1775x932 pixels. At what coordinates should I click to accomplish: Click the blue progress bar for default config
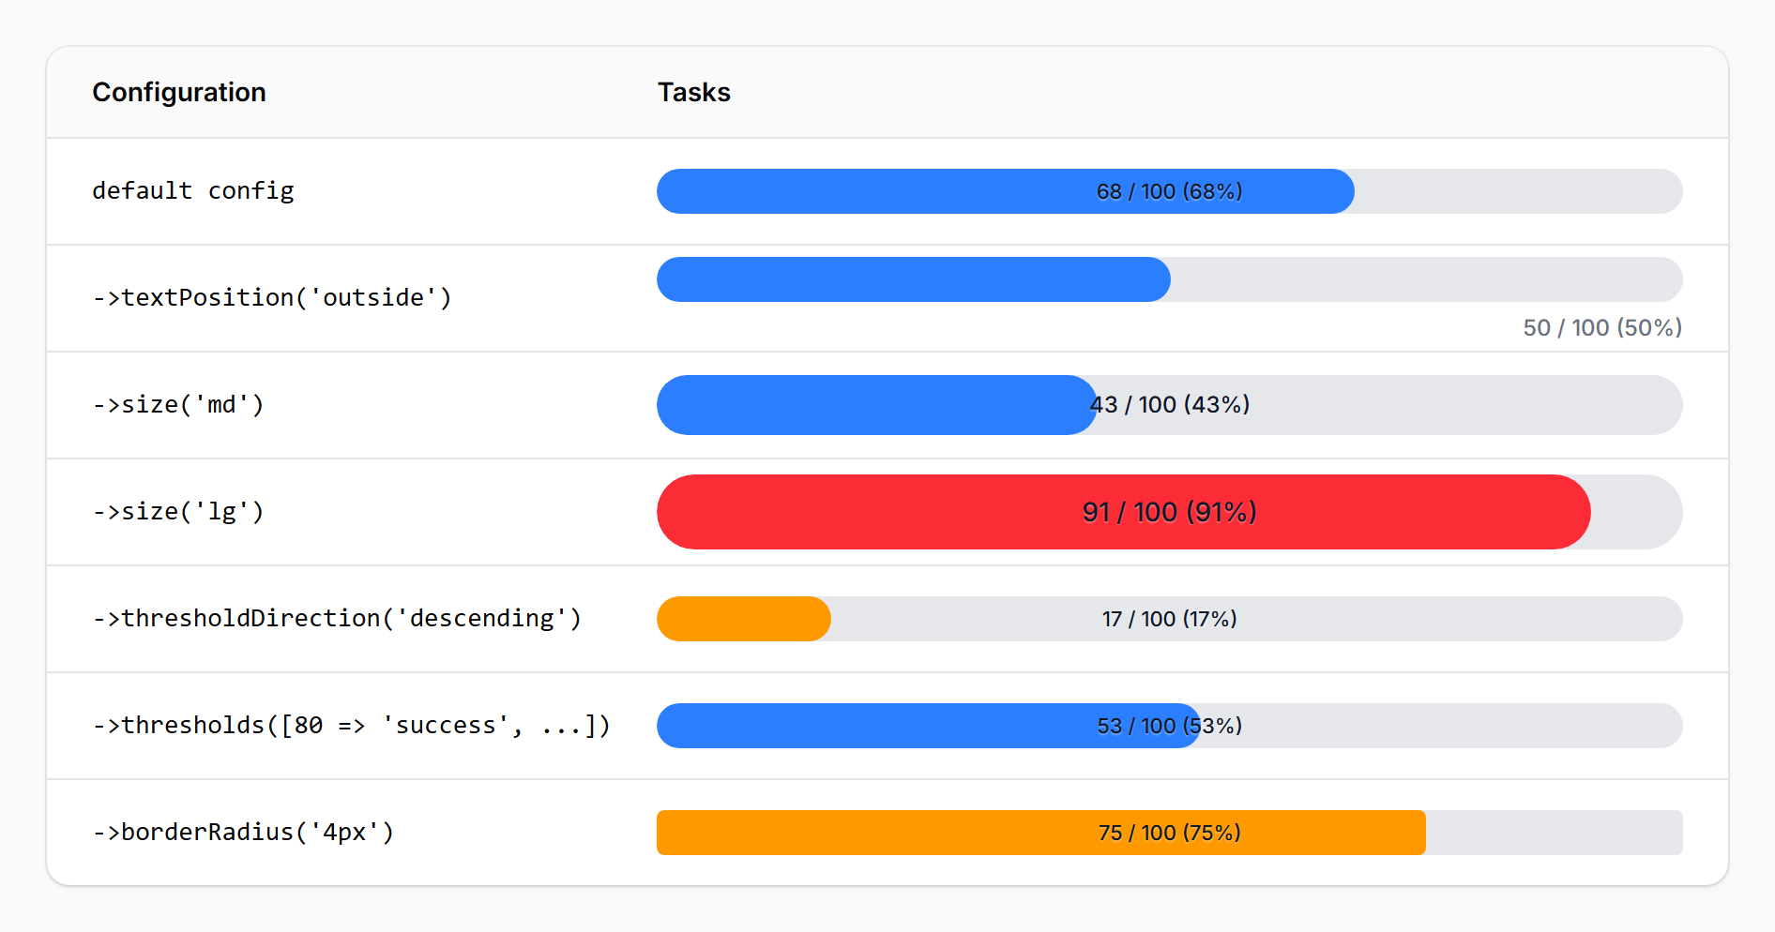(x=1004, y=191)
